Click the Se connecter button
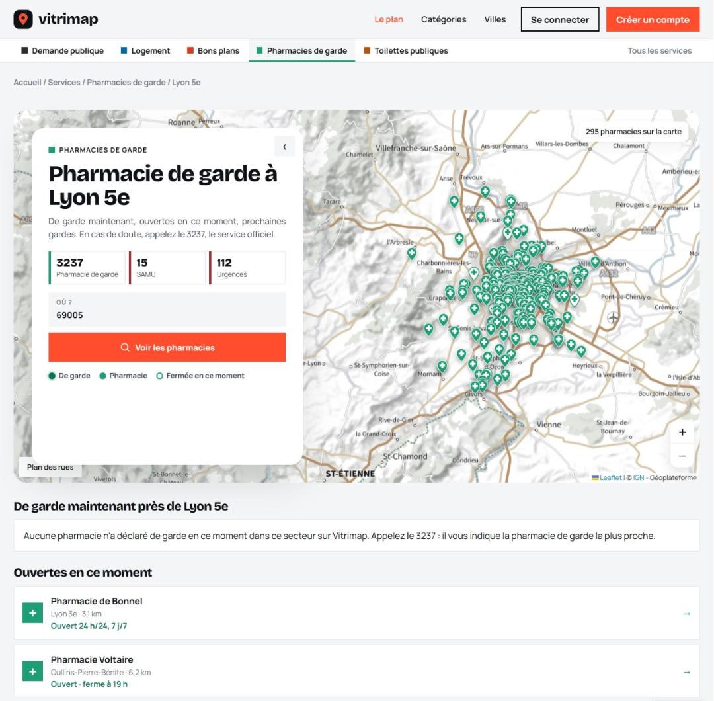 click(560, 19)
